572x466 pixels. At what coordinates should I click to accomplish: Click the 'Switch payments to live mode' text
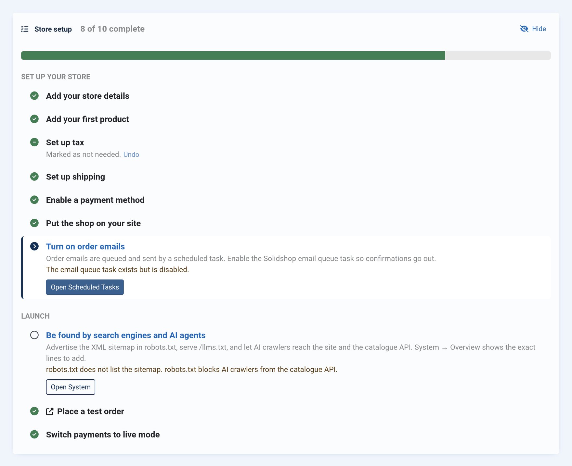103,435
